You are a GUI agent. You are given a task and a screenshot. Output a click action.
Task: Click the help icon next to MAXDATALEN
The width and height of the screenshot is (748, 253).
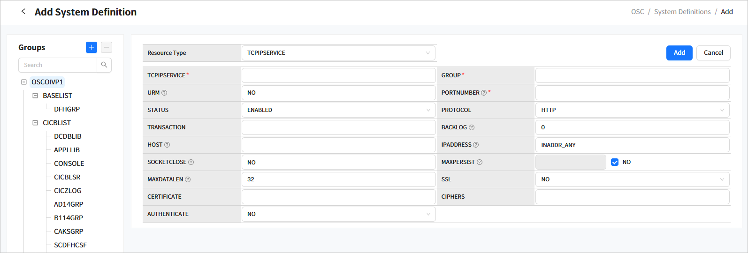tap(188, 179)
